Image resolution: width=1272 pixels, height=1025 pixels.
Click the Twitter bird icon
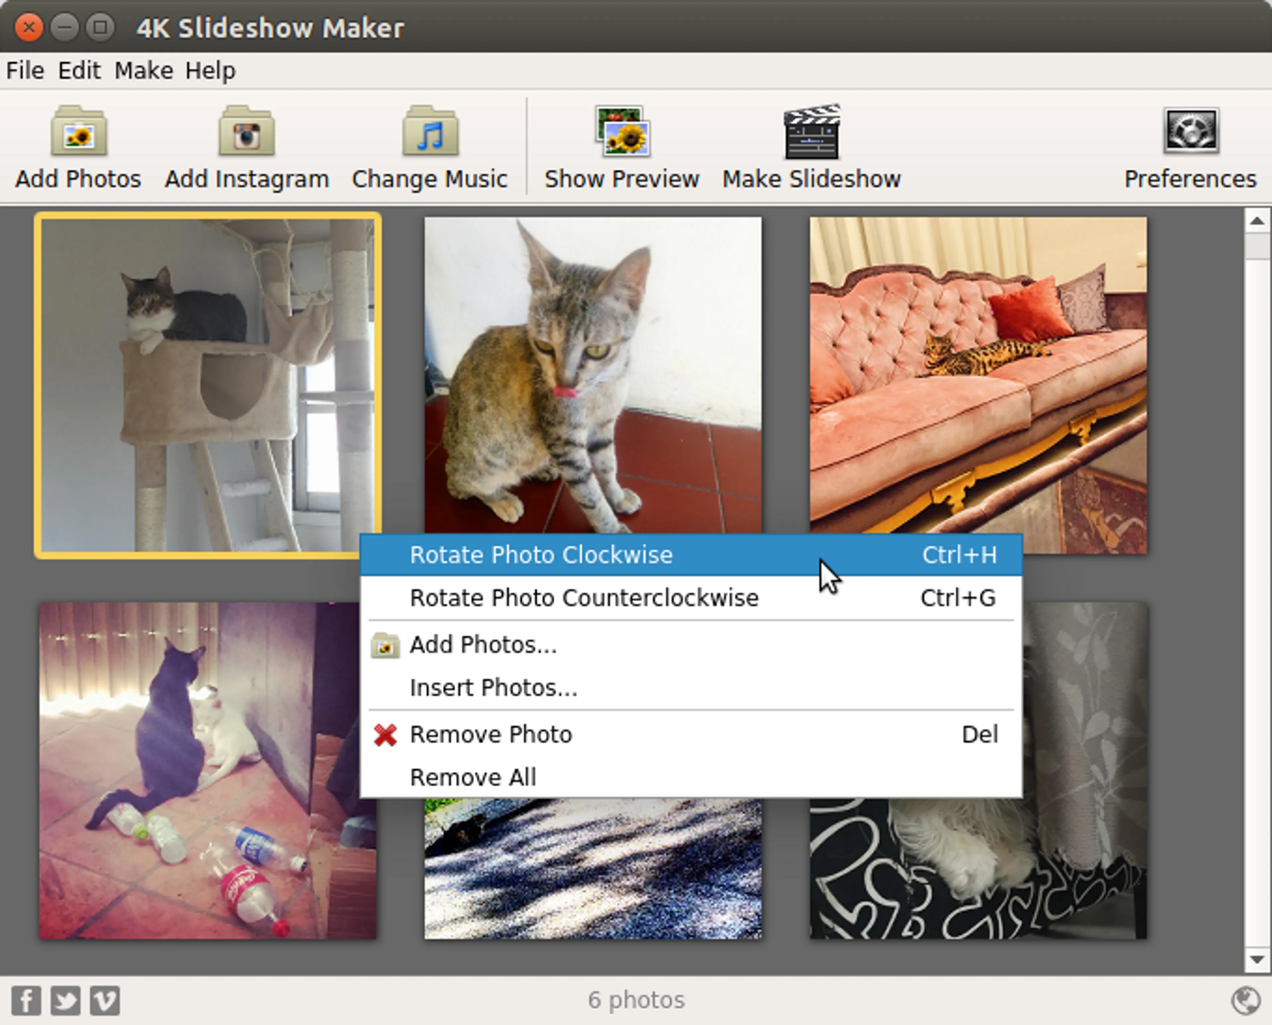click(x=65, y=1000)
